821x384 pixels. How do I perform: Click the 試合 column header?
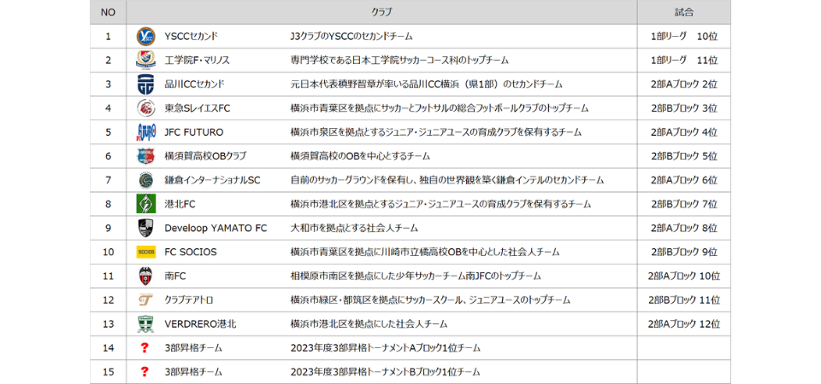pos(683,12)
